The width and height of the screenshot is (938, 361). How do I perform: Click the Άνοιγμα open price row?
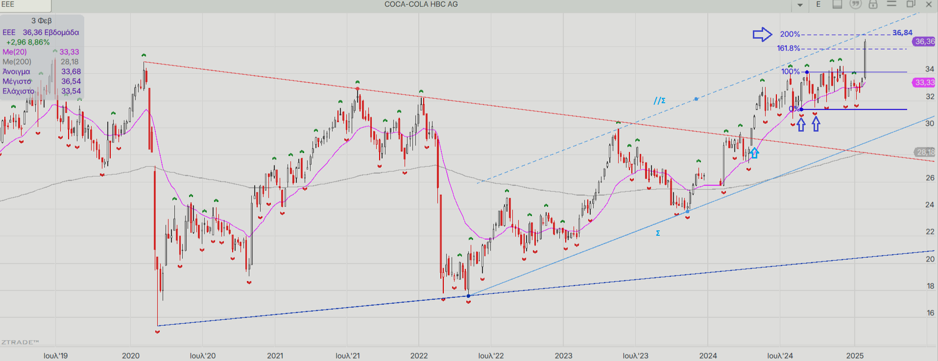pos(42,71)
